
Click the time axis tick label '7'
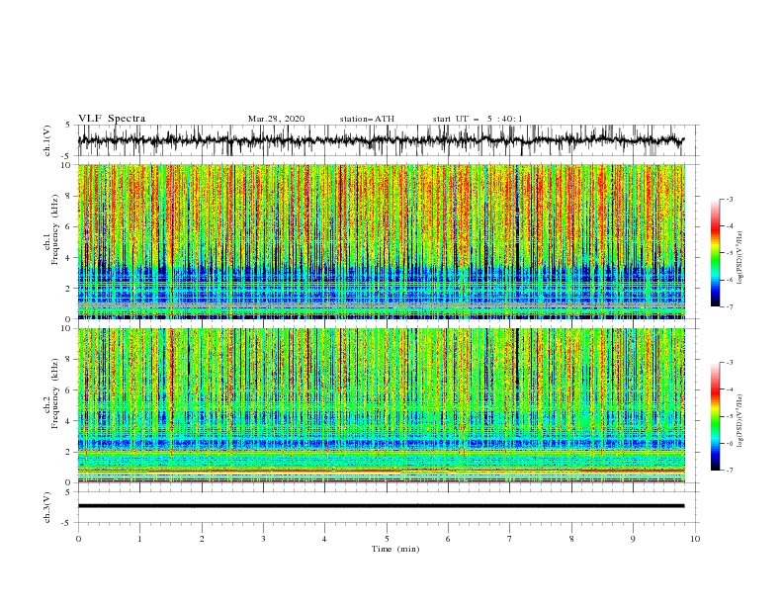click(x=510, y=539)
